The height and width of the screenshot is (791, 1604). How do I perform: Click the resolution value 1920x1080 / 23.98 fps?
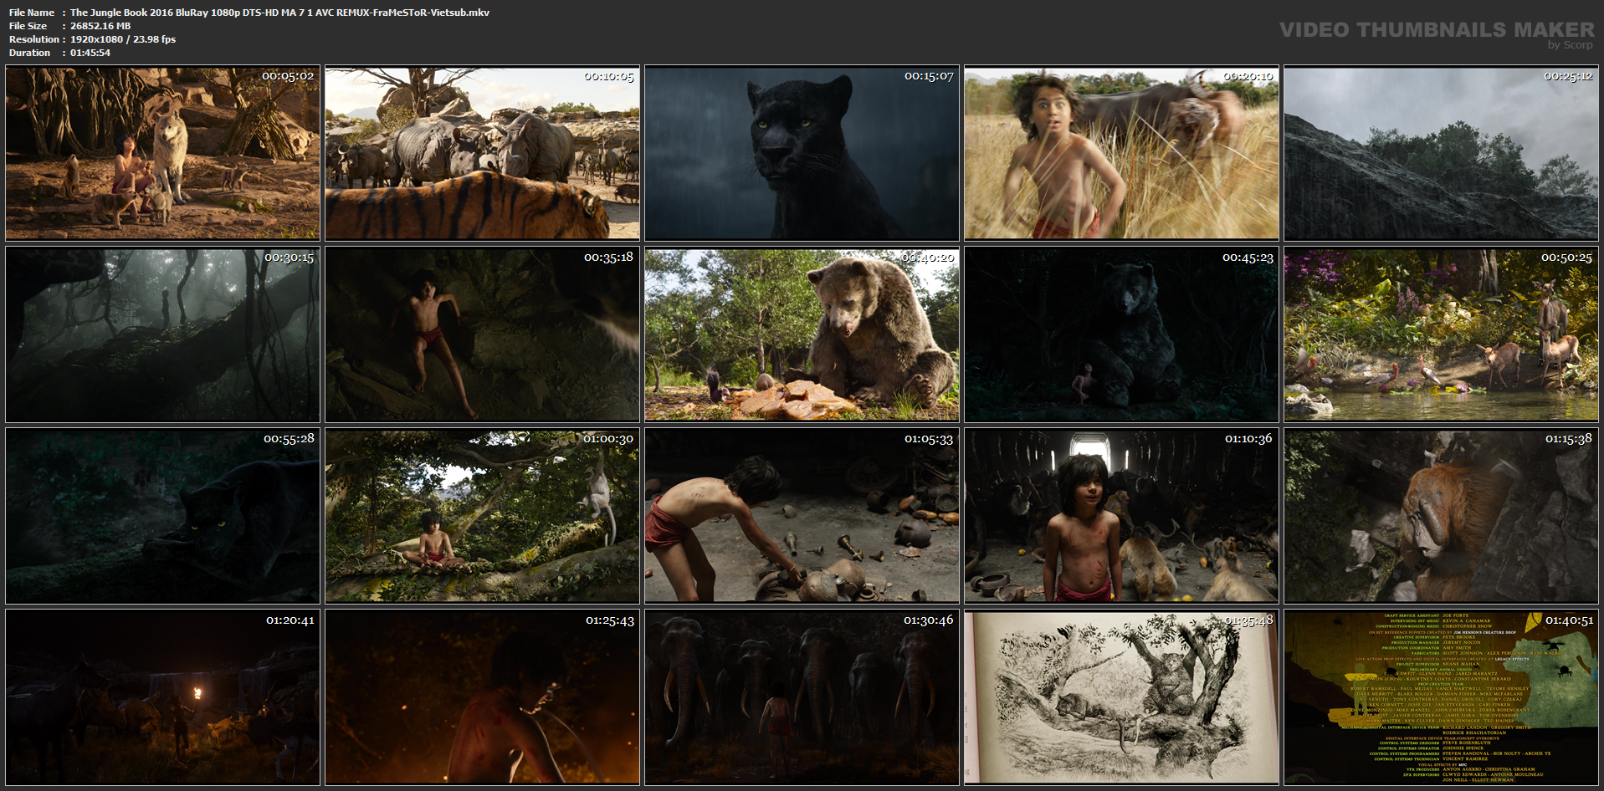pyautogui.click(x=123, y=39)
